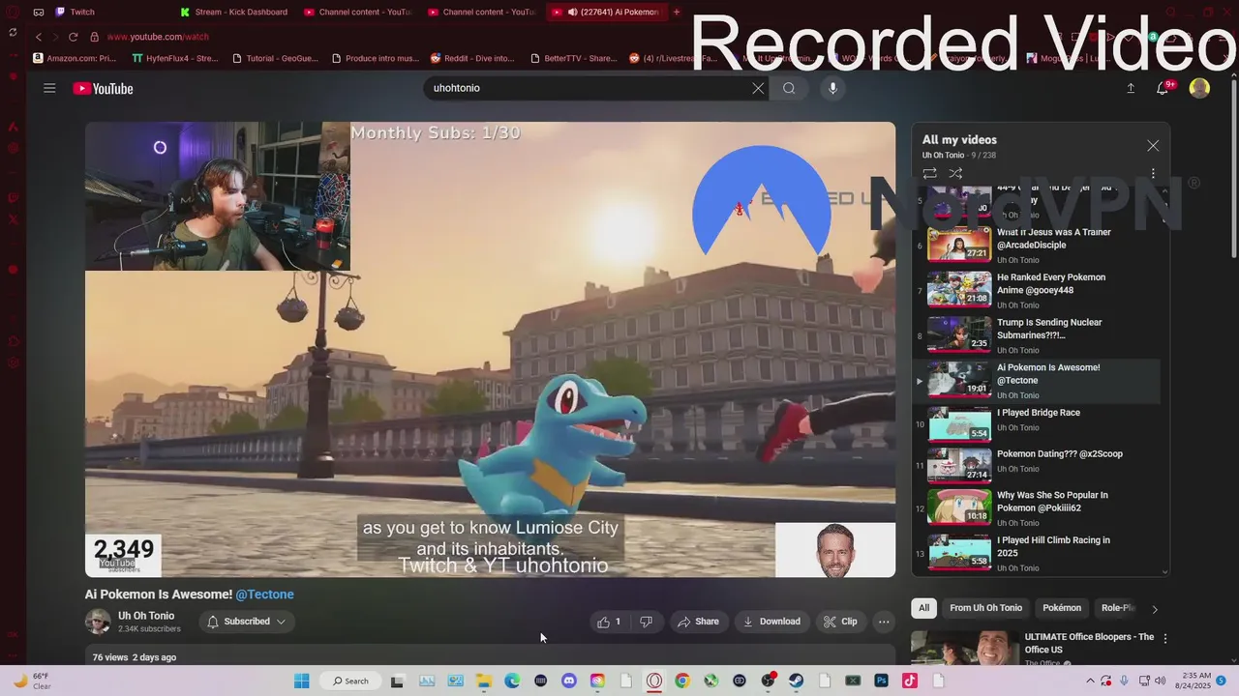Image resolution: width=1239 pixels, height=696 pixels.
Task: Select I Played Bridge Race in playlist
Action: (1036, 424)
